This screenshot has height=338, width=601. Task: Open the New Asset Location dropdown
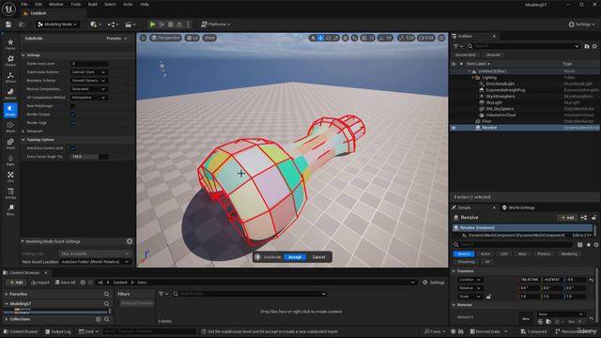pos(95,262)
